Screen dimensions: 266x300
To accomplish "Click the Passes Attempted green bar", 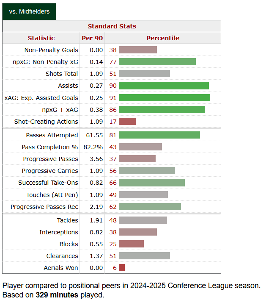I will (x=159, y=135).
